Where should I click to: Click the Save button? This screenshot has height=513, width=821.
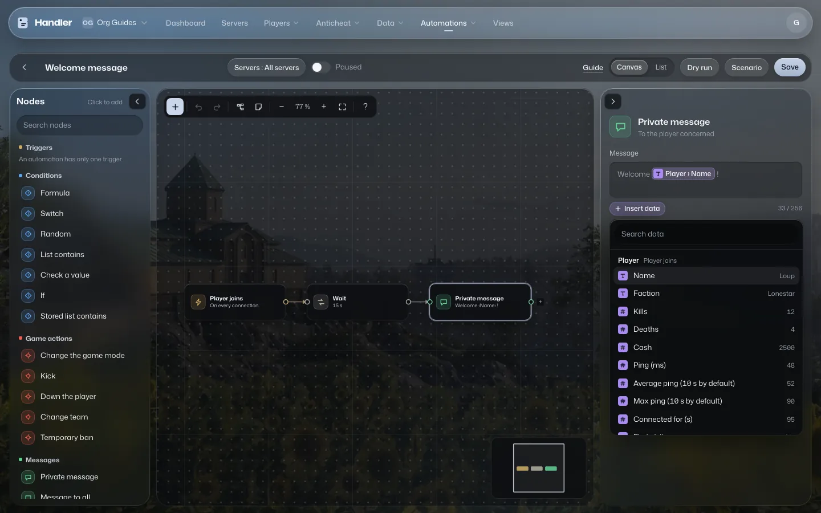pos(790,67)
